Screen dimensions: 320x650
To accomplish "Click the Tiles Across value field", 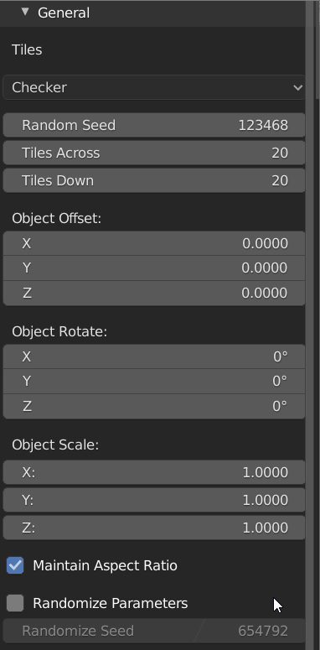I will [x=154, y=153].
